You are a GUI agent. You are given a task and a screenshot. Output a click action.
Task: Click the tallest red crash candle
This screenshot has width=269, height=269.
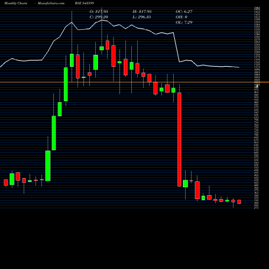tap(179, 139)
